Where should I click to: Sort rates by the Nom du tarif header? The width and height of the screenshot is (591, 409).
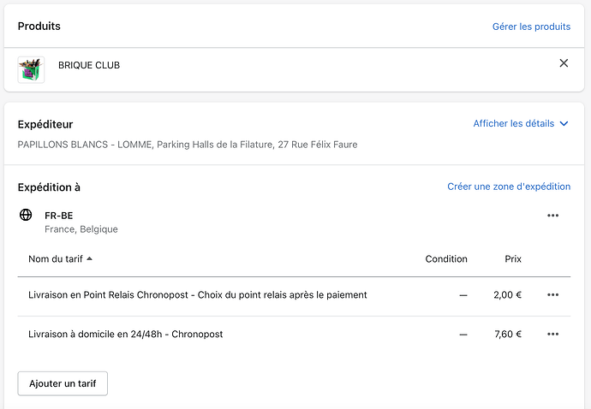(x=56, y=258)
